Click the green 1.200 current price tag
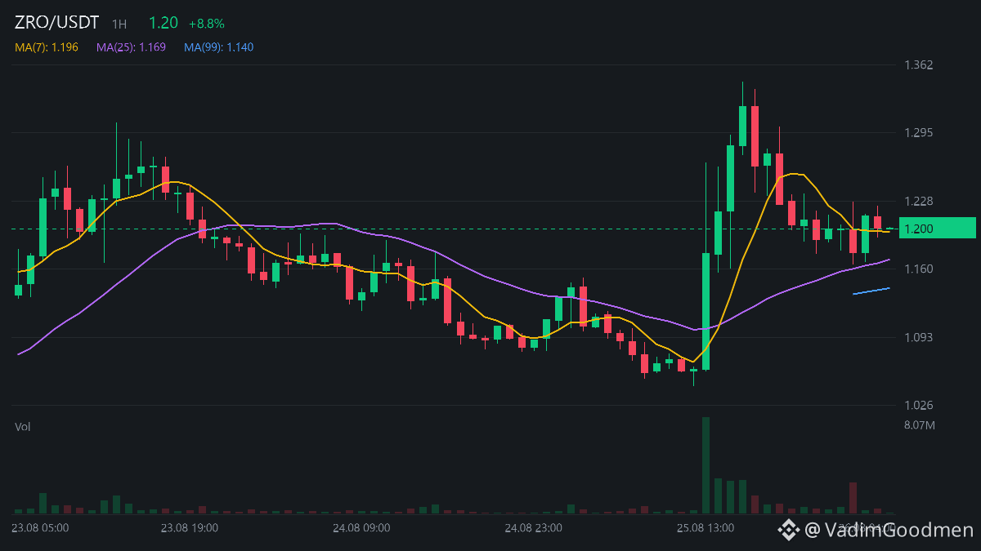981x551 pixels. coord(937,229)
